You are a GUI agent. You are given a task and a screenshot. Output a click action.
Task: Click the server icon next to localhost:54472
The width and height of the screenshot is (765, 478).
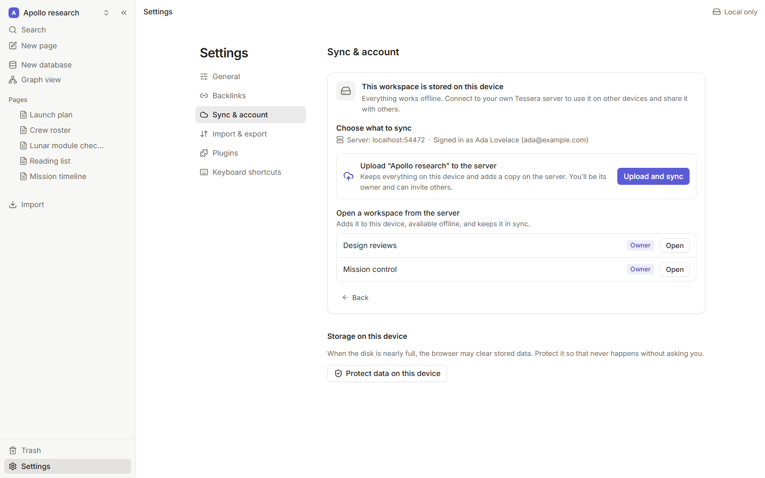(340, 140)
